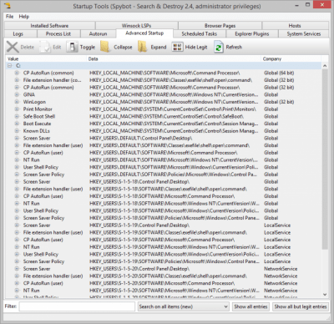Click the Expand folder icon
334x324 pixels.
pos(142,47)
